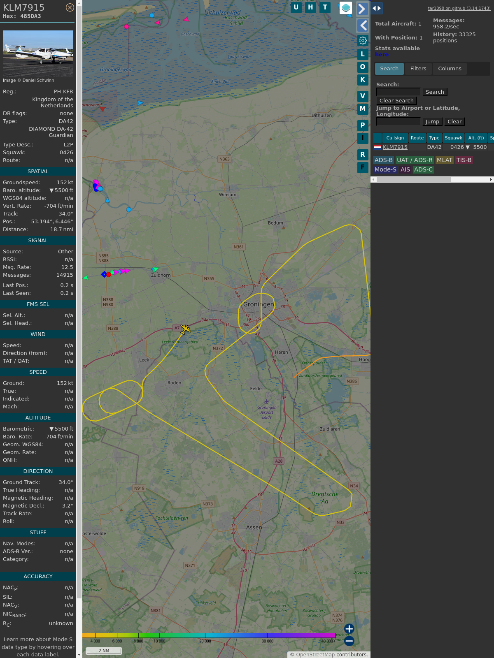
Task: Click the ADS-C legend label
Action: tap(423, 169)
